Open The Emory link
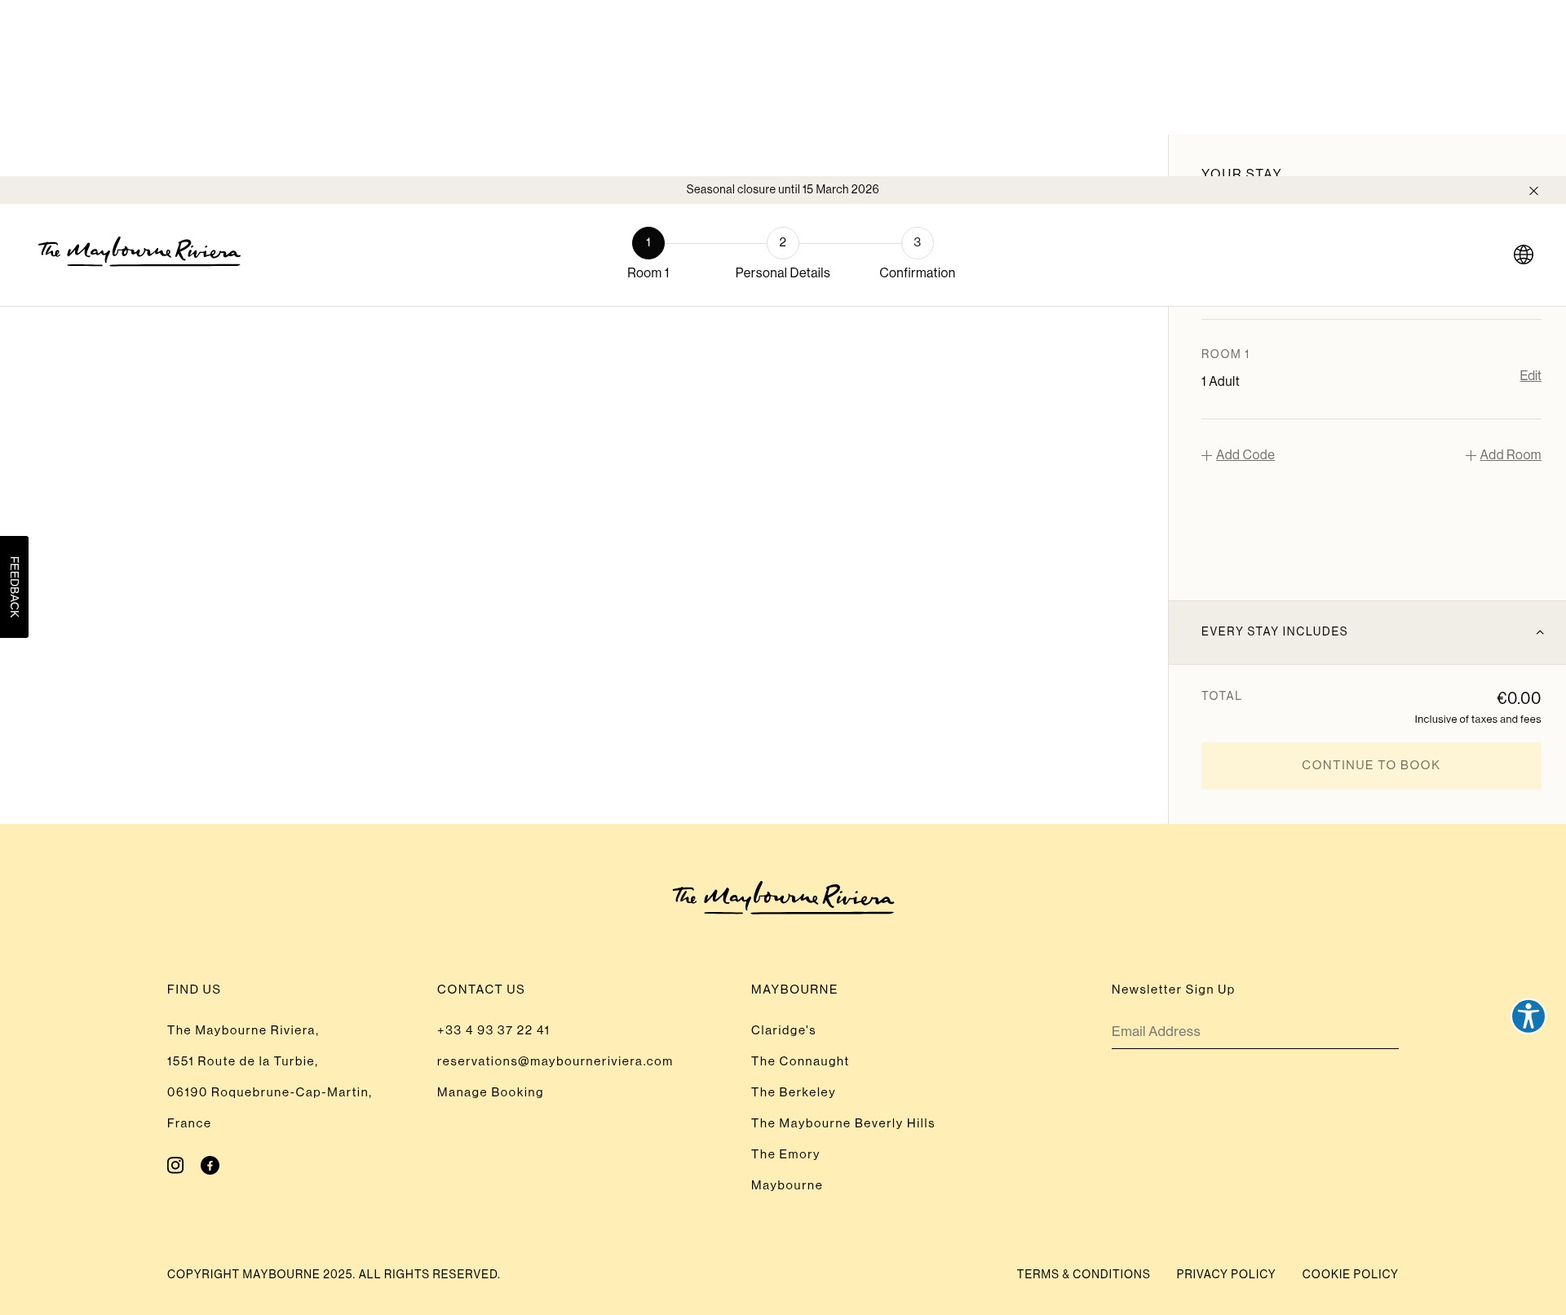This screenshot has height=1315, width=1566. point(785,1154)
